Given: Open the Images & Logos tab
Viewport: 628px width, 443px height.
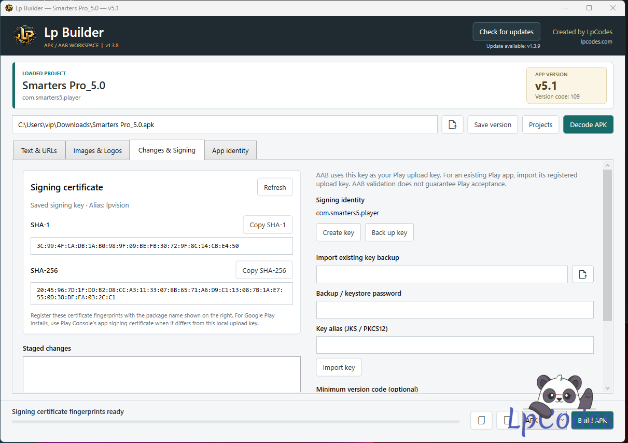Looking at the screenshot, I should pyautogui.click(x=97, y=150).
